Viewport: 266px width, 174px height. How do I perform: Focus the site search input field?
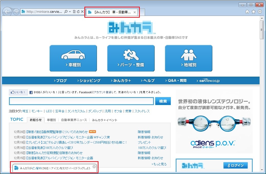tap(81, 101)
